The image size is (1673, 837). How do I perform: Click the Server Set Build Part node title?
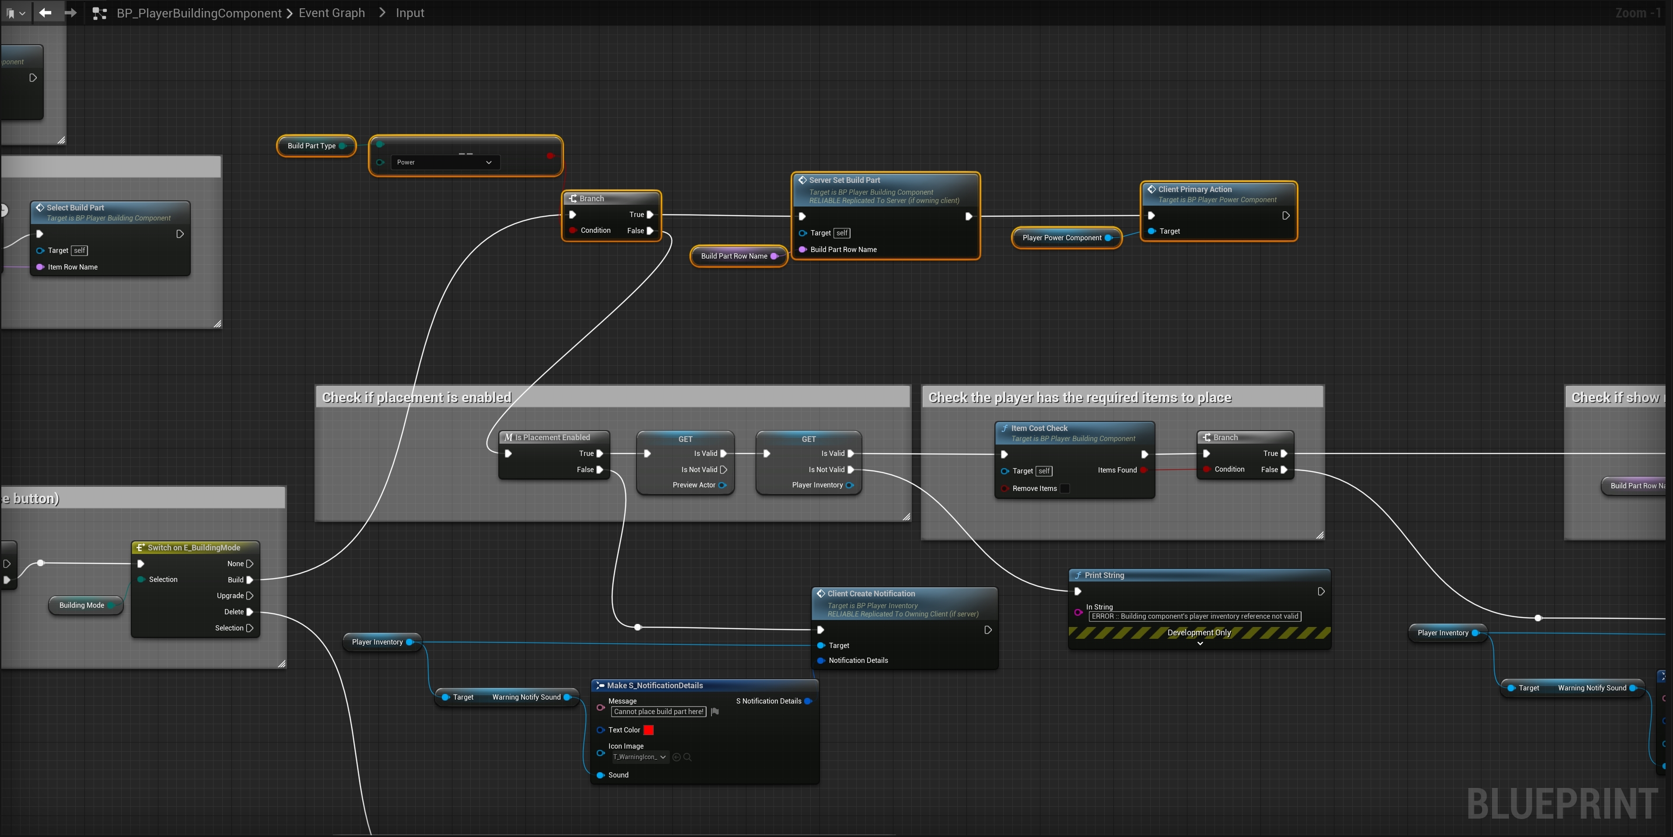(x=844, y=181)
